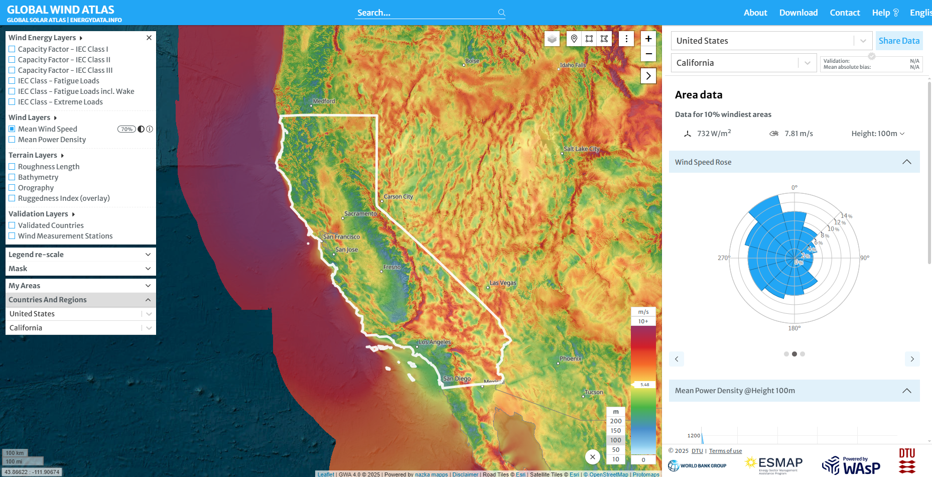Collapse the Countries And Regions section

[81, 300]
